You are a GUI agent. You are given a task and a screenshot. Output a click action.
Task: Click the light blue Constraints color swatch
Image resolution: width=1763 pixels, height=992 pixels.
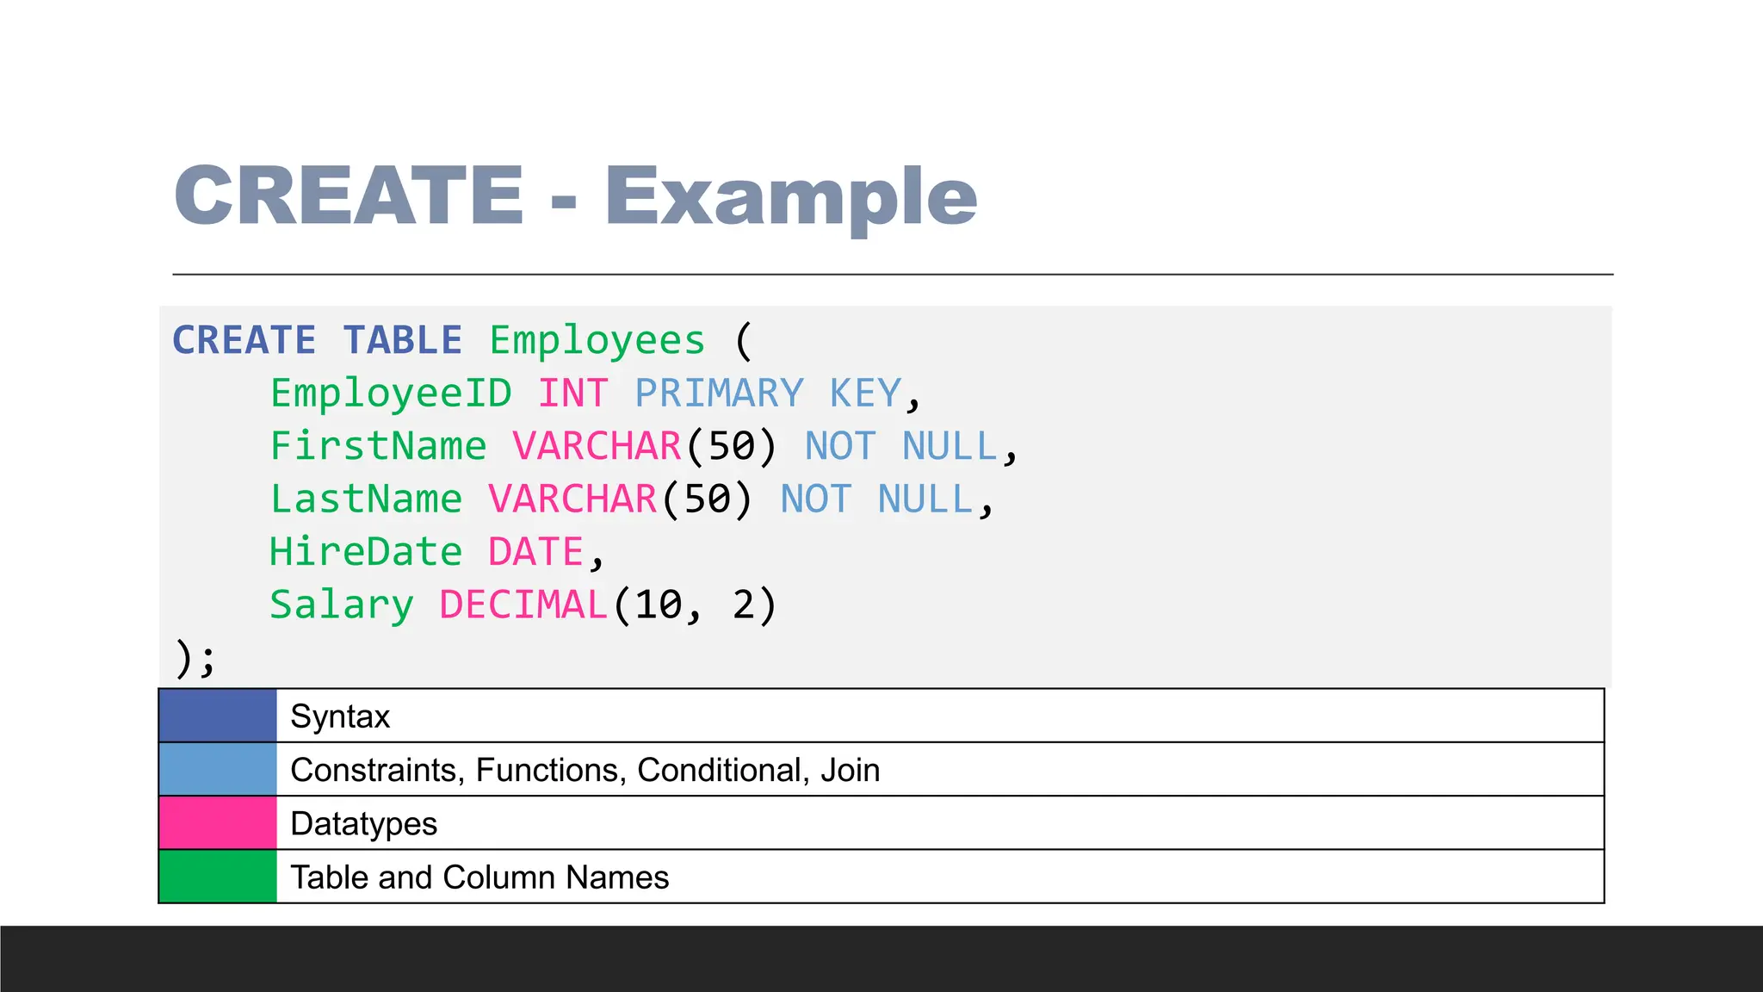(x=218, y=769)
